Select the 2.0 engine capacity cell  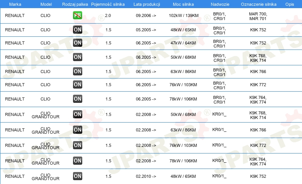pos(108,15)
